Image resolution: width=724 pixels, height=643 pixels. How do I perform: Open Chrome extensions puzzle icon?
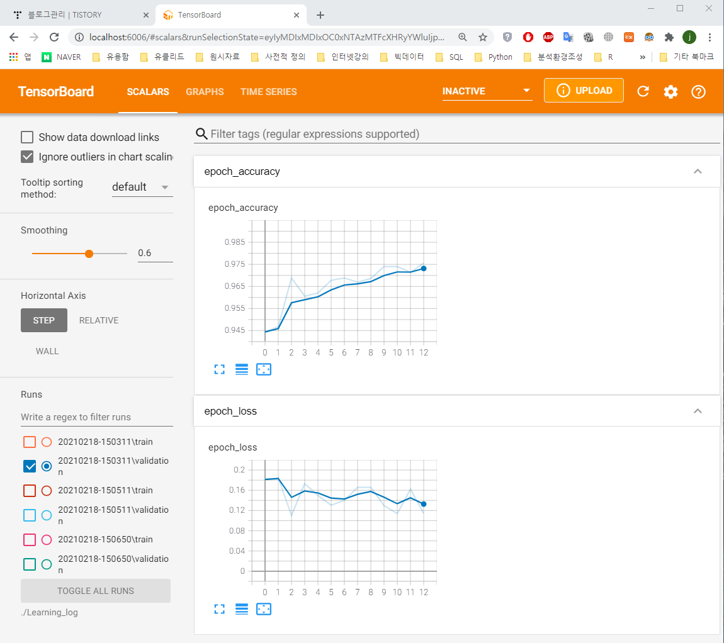click(x=669, y=37)
